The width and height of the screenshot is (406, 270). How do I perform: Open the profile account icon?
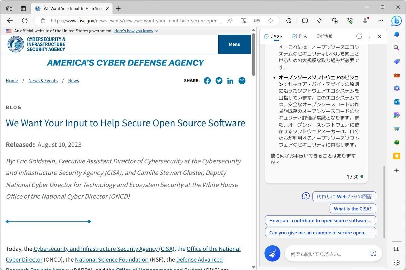365,21
